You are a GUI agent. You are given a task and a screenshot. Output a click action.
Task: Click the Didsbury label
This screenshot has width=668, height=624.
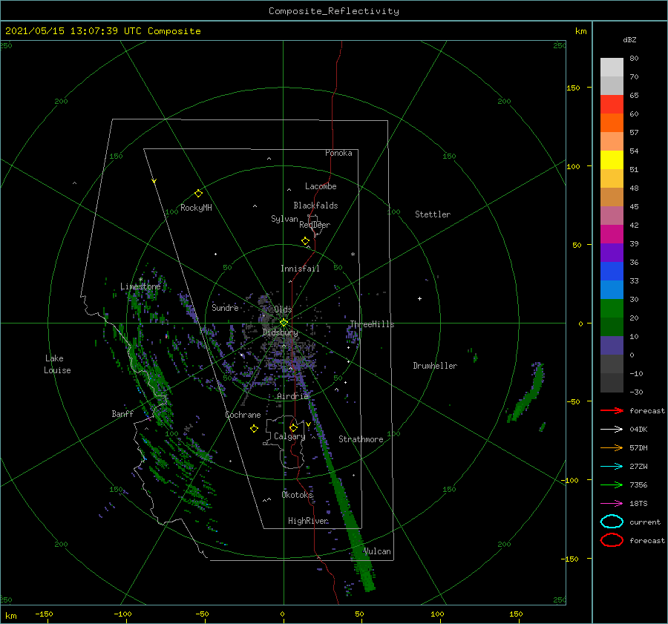[281, 332]
